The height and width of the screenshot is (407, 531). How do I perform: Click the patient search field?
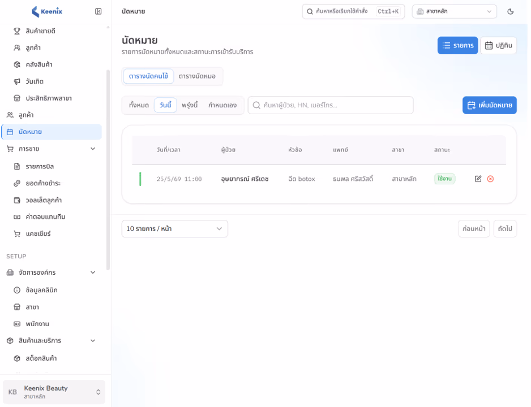pyautogui.click(x=331, y=105)
